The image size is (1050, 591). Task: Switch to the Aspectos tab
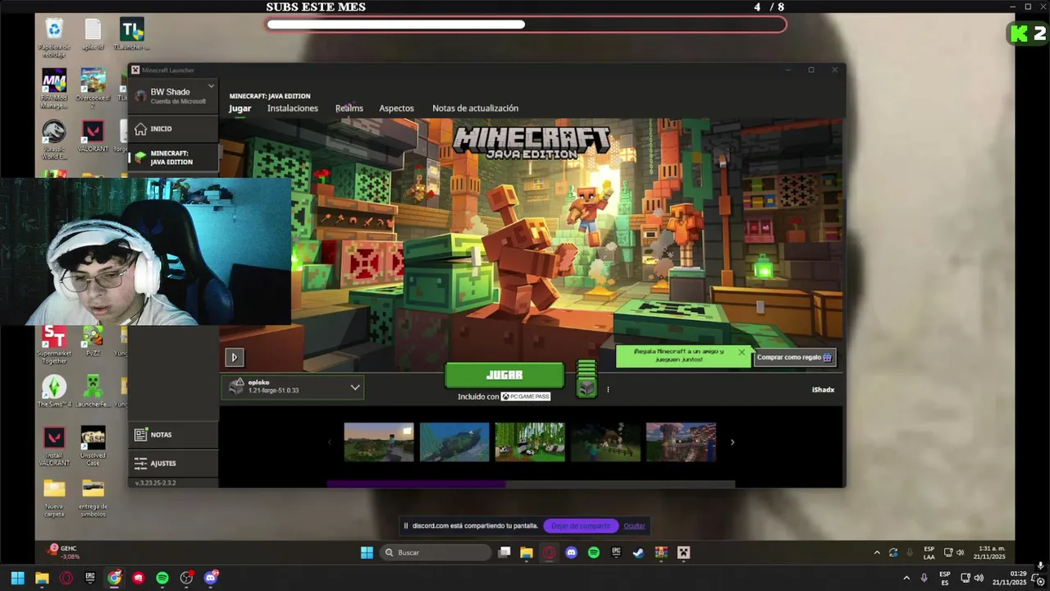(x=396, y=108)
